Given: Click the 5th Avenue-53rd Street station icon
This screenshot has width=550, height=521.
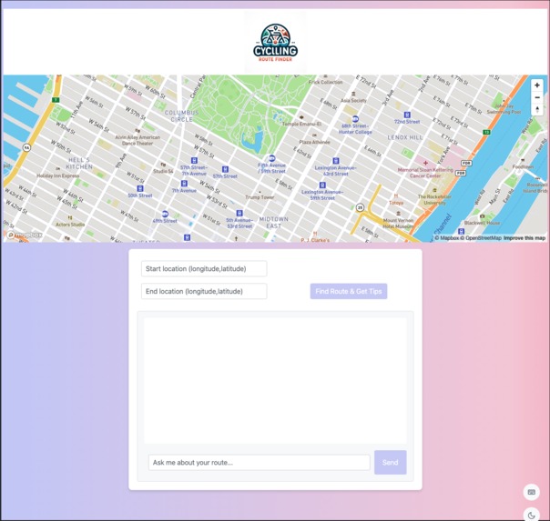Looking at the screenshot, I should pyautogui.click(x=239, y=213).
